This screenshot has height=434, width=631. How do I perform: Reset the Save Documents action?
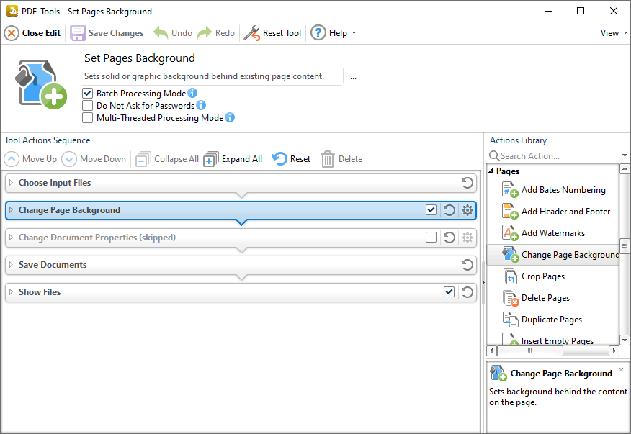coord(467,265)
